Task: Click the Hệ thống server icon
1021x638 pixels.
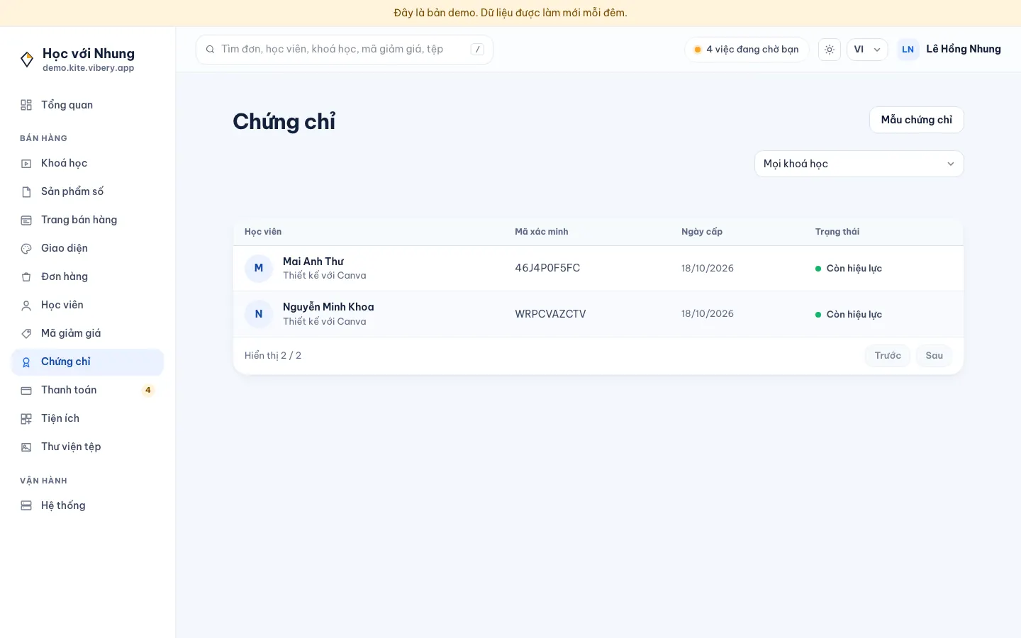Action: click(x=26, y=505)
